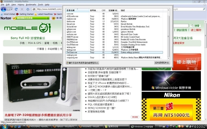This screenshot has width=207, height=129.
Task: Go back with the Firefox back arrow
Action: pyautogui.click(x=4, y=9)
